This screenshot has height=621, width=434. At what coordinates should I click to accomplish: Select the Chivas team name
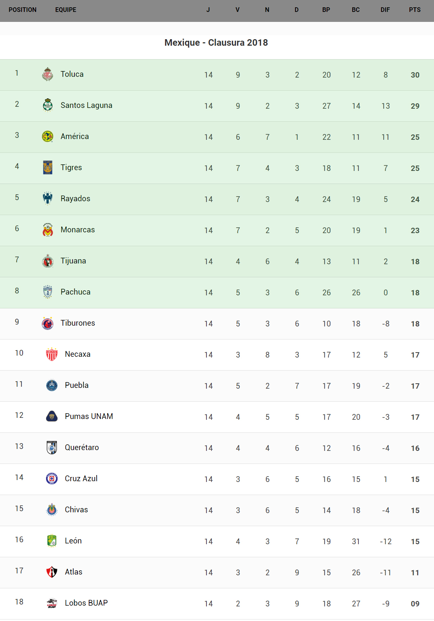[x=76, y=510]
